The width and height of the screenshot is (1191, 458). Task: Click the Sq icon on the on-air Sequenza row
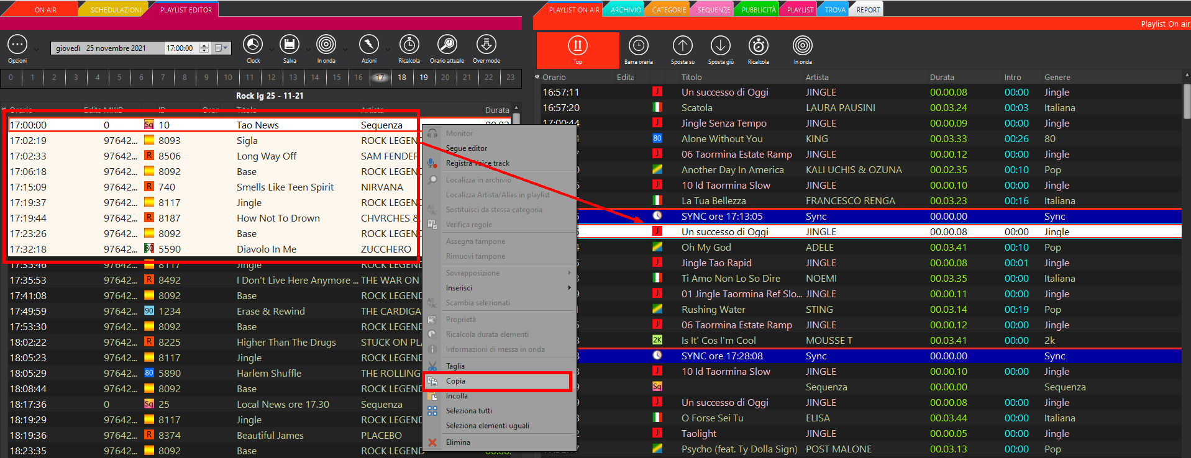click(x=657, y=387)
